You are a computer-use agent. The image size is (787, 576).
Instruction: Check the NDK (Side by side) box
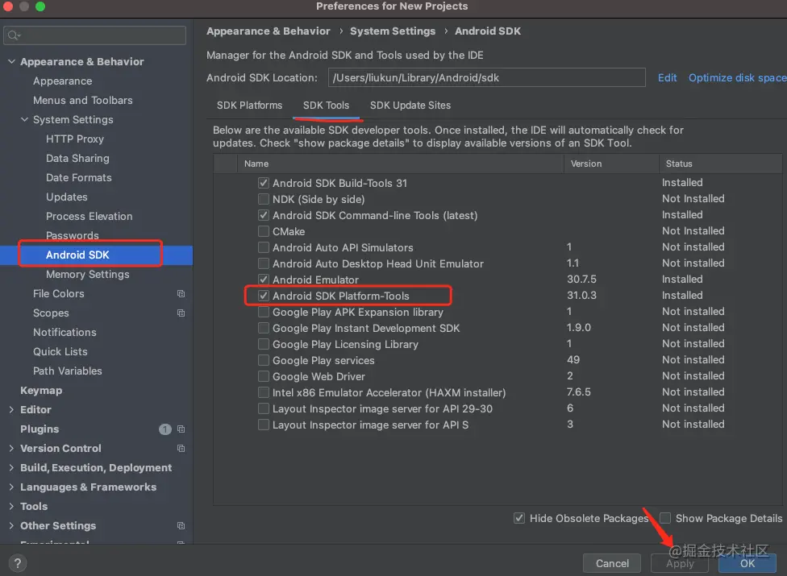pos(264,199)
